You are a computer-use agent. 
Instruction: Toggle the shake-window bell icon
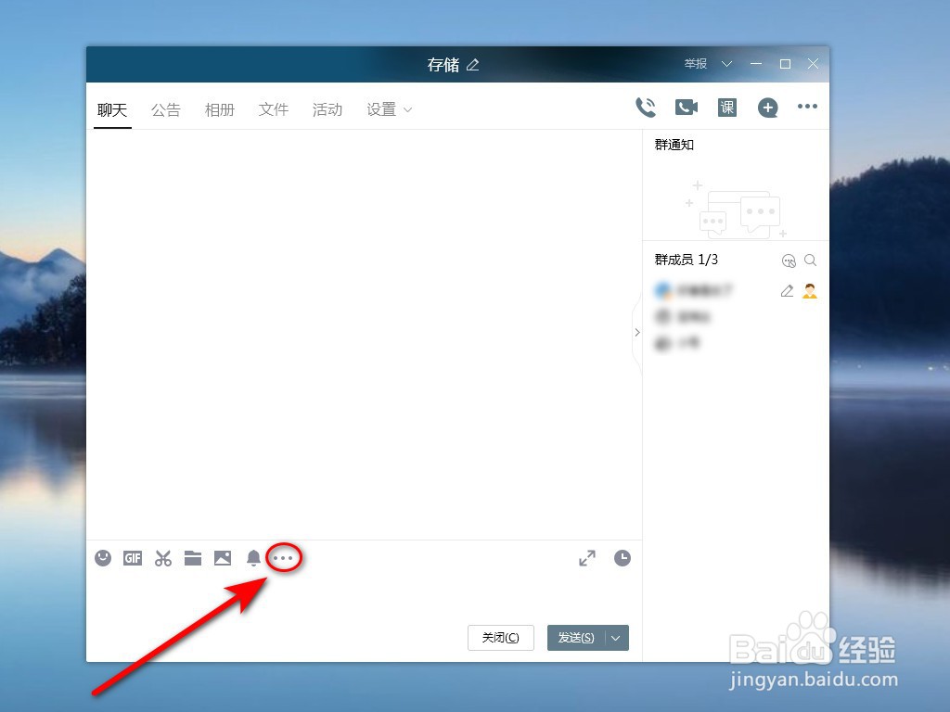pos(251,558)
